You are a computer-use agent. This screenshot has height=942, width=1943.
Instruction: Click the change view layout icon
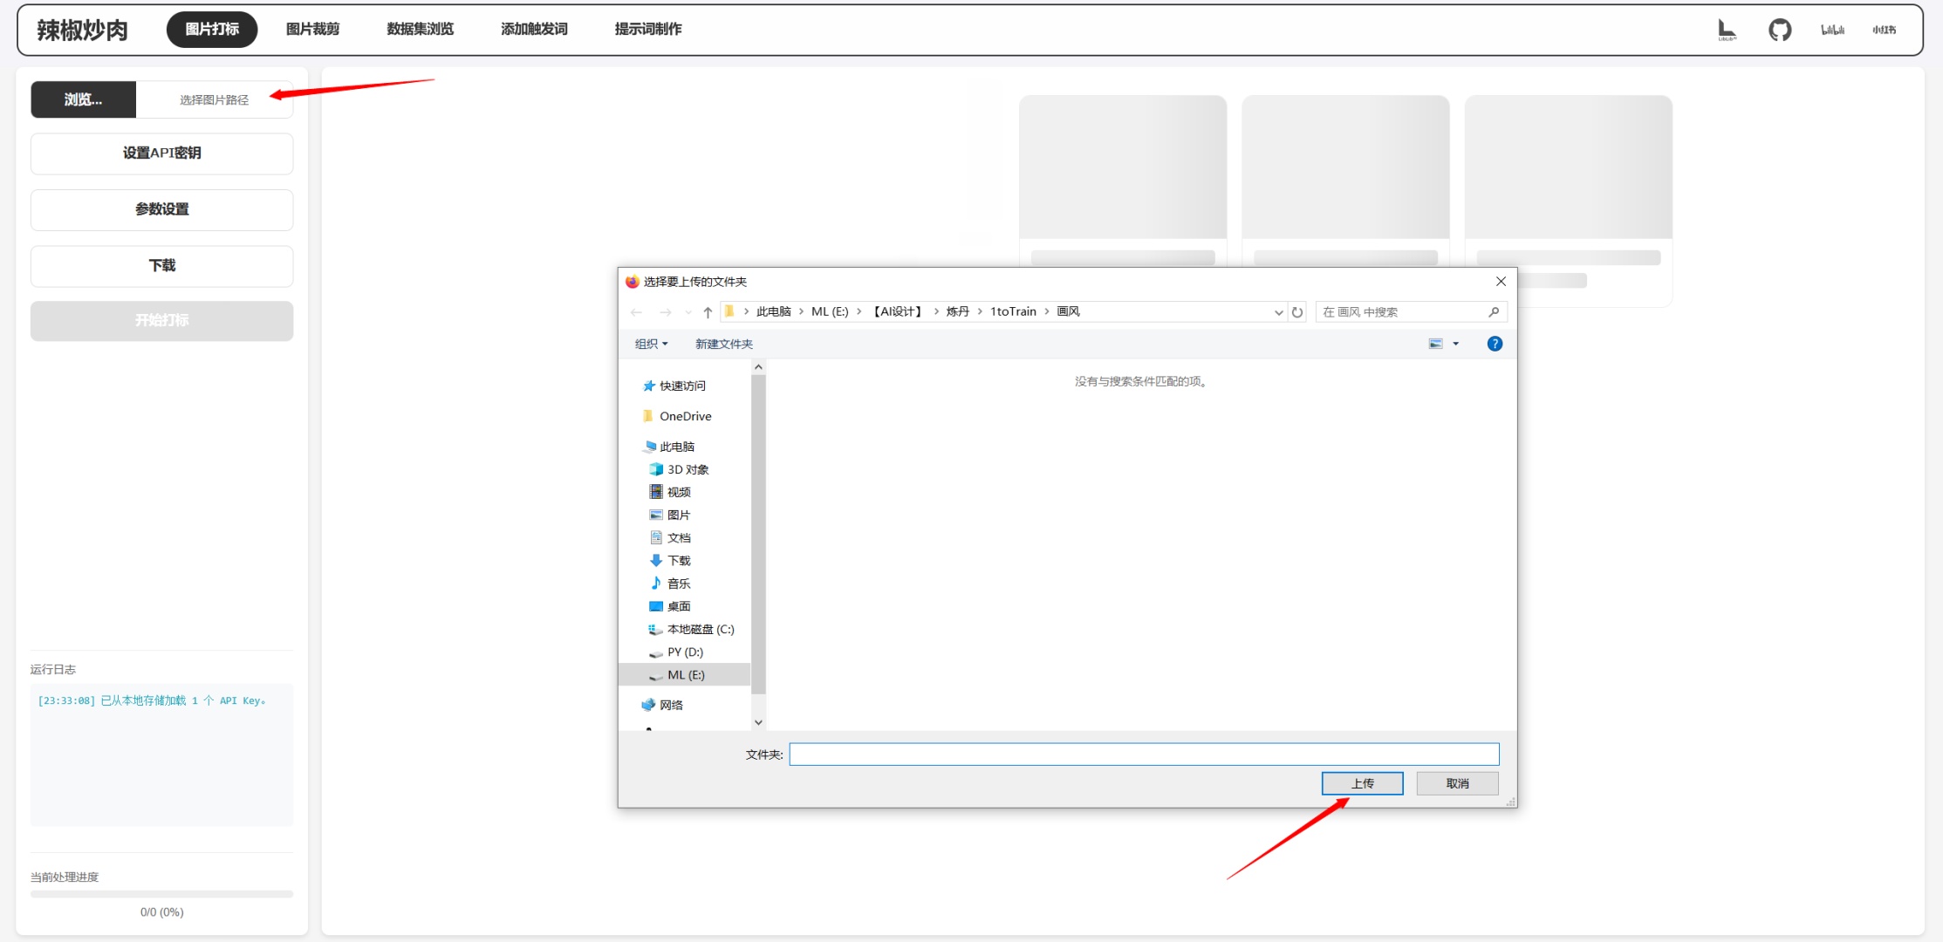(x=1435, y=344)
